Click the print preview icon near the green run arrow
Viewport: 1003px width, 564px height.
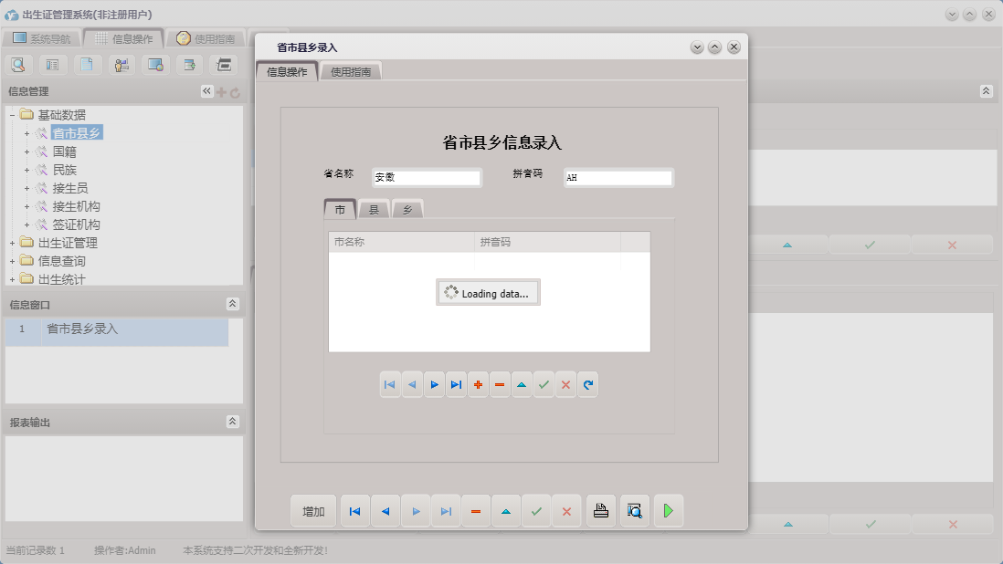634,510
